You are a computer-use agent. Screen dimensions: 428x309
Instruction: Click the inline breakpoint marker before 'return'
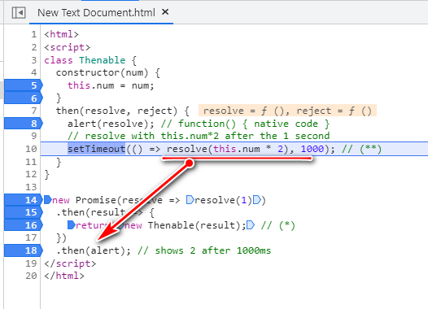coord(72,225)
